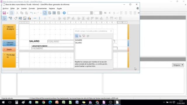Click Sort Descending in Add Field dialog
The width and height of the screenshot is (187, 105).
(80, 36)
